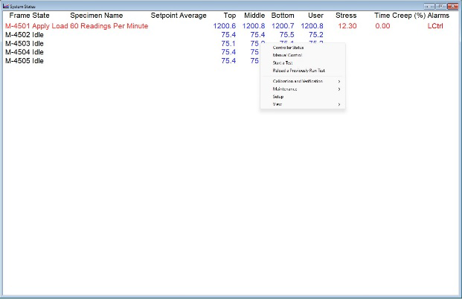This screenshot has width=462, height=299.
Task: Click the Average column header
Action: point(194,16)
